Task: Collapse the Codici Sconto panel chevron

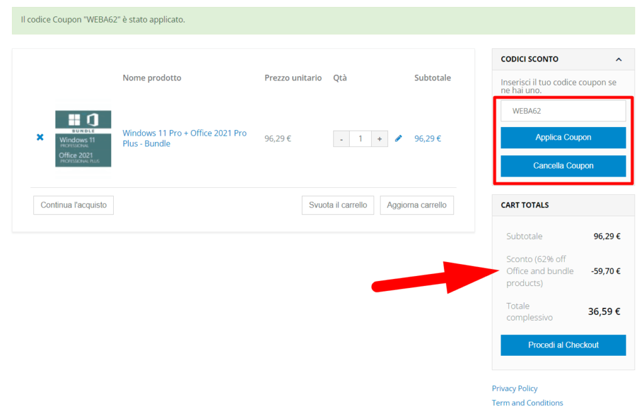Action: click(619, 60)
